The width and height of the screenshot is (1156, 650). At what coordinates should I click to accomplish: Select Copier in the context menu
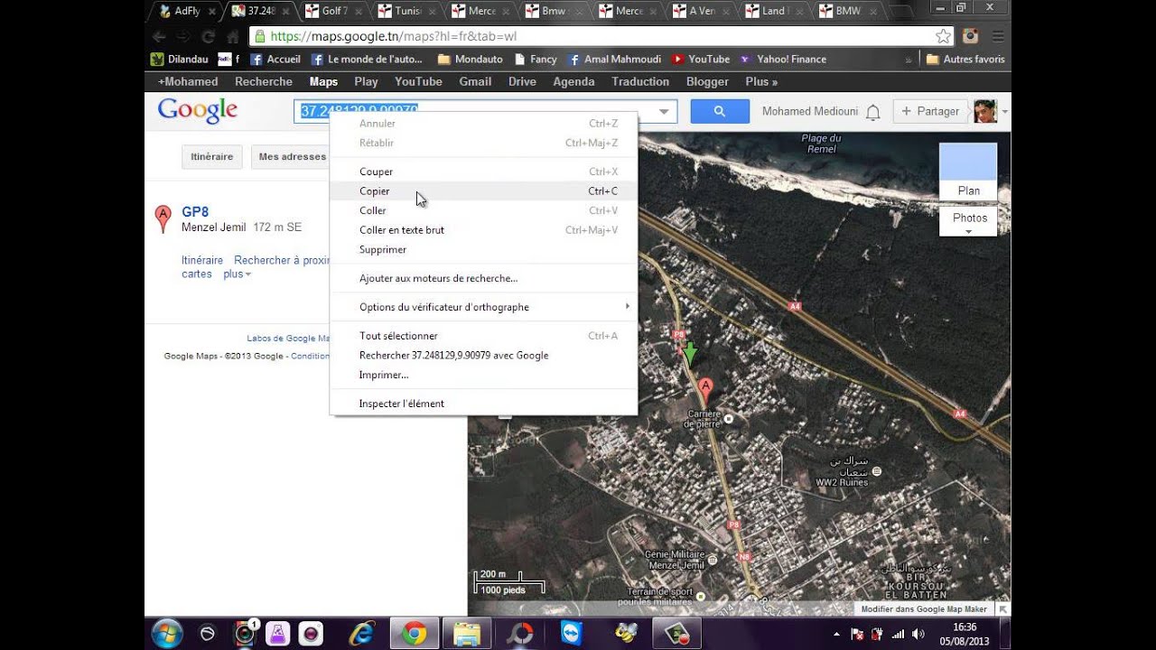483,191
